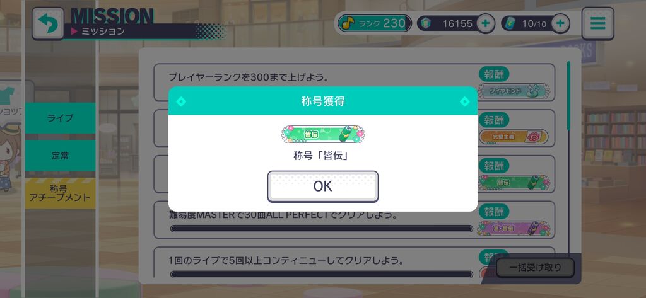
Task: Tap the green 皆伝 reward badge in list
Action: click(x=514, y=182)
